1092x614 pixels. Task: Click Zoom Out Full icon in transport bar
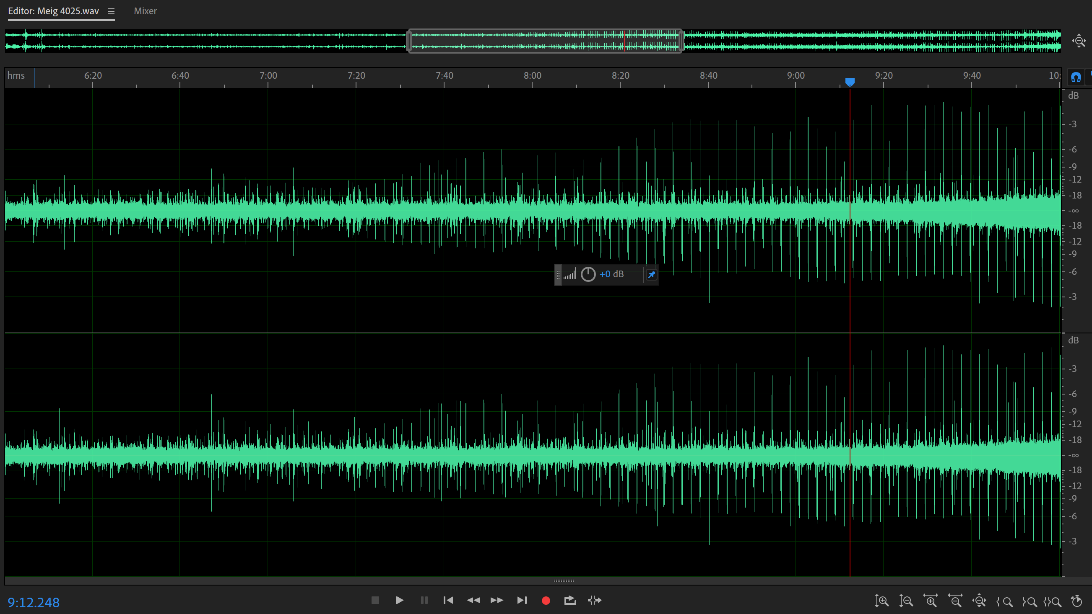979,601
